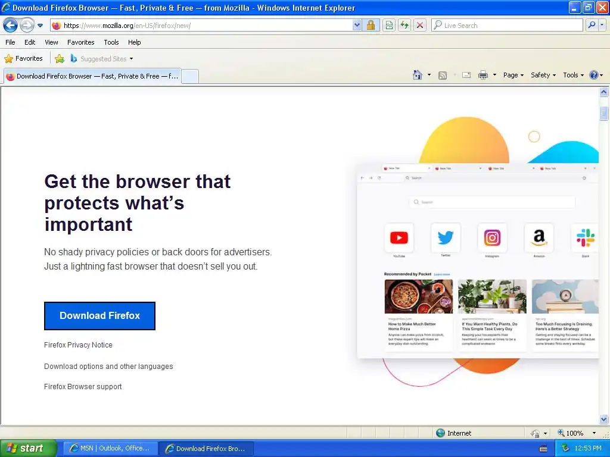The image size is (610, 457).
Task: Click the healthy plants article thumbnail
Action: pos(492,296)
